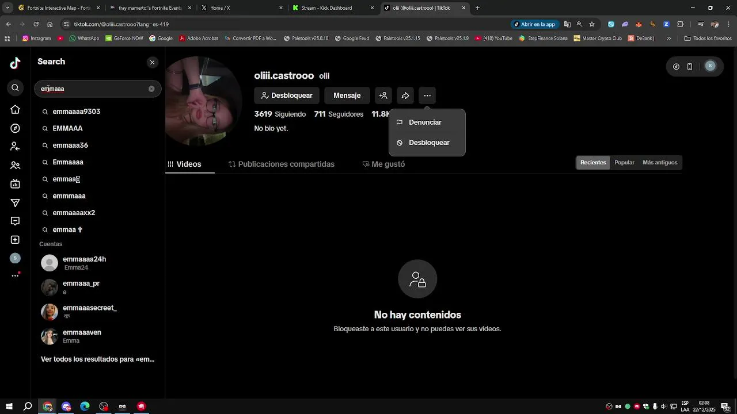Open the account avatar in top pill
Image resolution: width=737 pixels, height=414 pixels.
point(710,66)
